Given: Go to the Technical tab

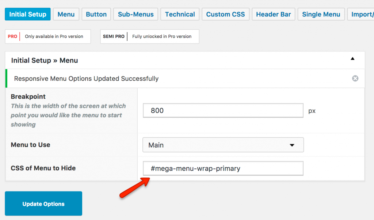Looking at the screenshot, I should click(x=180, y=14).
